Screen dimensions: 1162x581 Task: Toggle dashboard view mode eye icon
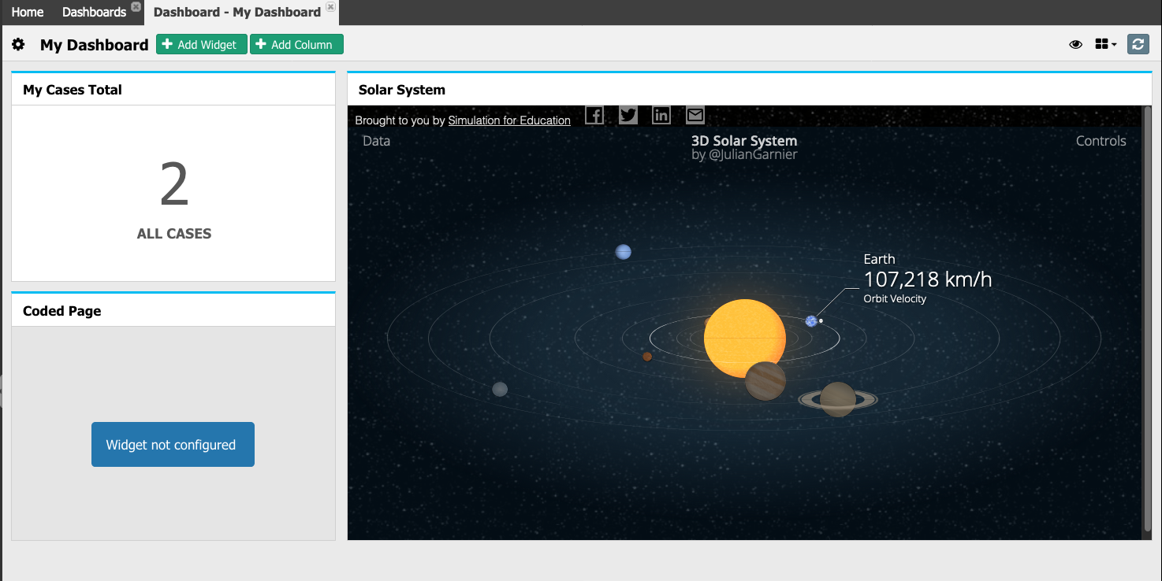1075,45
